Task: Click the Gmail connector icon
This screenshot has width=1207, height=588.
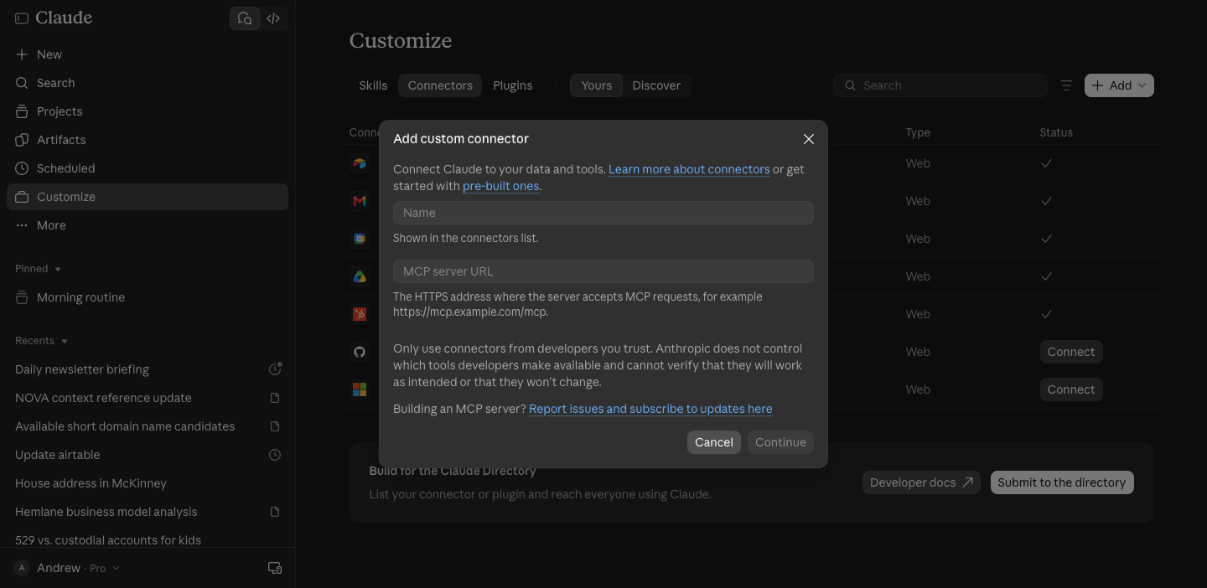Action: (x=360, y=201)
